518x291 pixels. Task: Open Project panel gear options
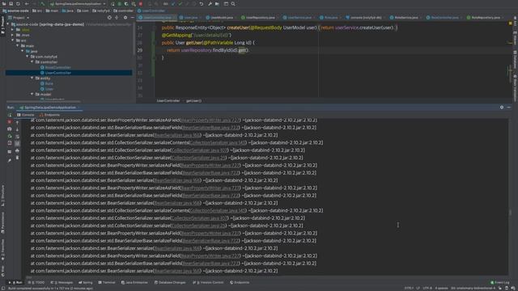(x=125, y=18)
